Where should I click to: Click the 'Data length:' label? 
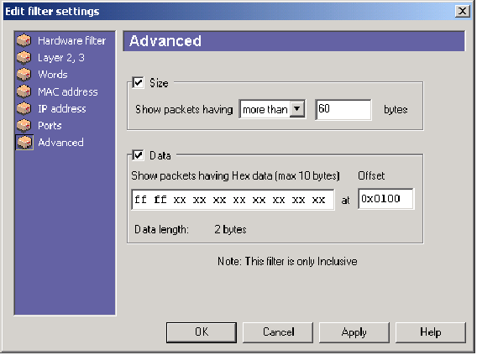click(x=161, y=229)
